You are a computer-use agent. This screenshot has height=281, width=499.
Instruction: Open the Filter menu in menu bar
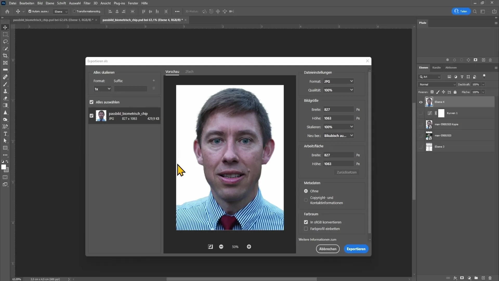point(87,3)
